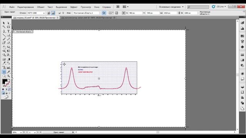Click the Delete Artboard button
Image resolution: width=246 pixels, height=138 pixels.
click(63, 13)
